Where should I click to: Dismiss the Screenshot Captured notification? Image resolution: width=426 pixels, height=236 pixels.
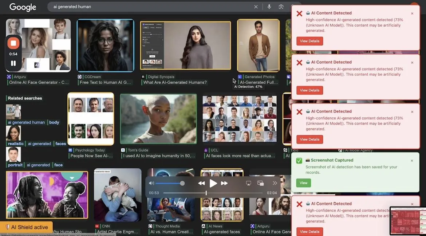(x=412, y=161)
